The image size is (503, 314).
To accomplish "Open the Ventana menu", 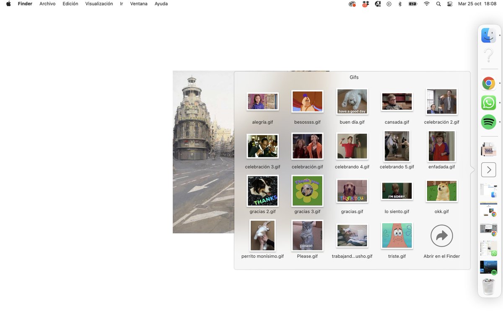I will coord(139,4).
